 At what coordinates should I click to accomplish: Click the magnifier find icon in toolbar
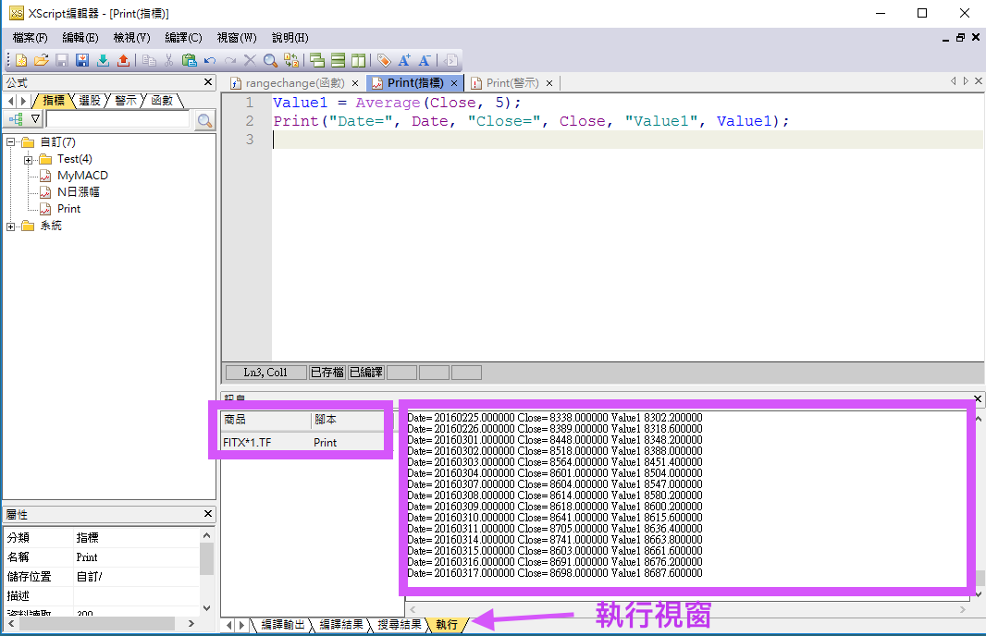[x=270, y=60]
